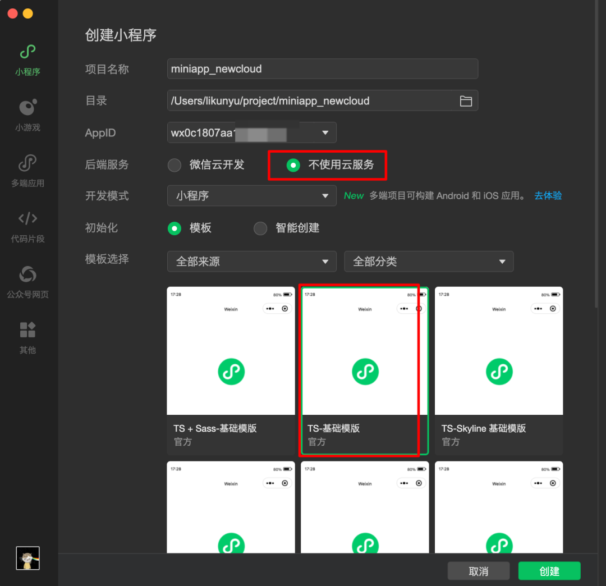Screen dimensions: 606x586
Task: Click the 去体验 link
Action: click(x=548, y=195)
